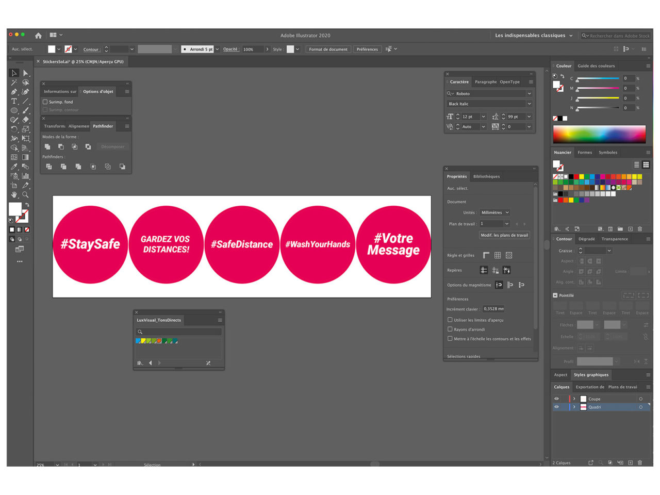Click the Rechercher dans Adobe Stock field
660x495 pixels.
tap(619, 36)
